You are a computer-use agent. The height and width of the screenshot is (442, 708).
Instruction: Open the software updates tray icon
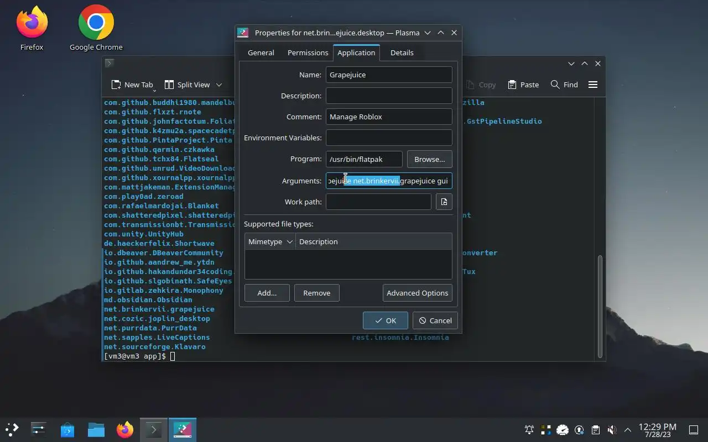(579, 430)
